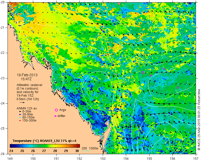The width and height of the screenshot is (201, 161).
Task: Click the colorbar tick label 24
Action: point(11,151)
